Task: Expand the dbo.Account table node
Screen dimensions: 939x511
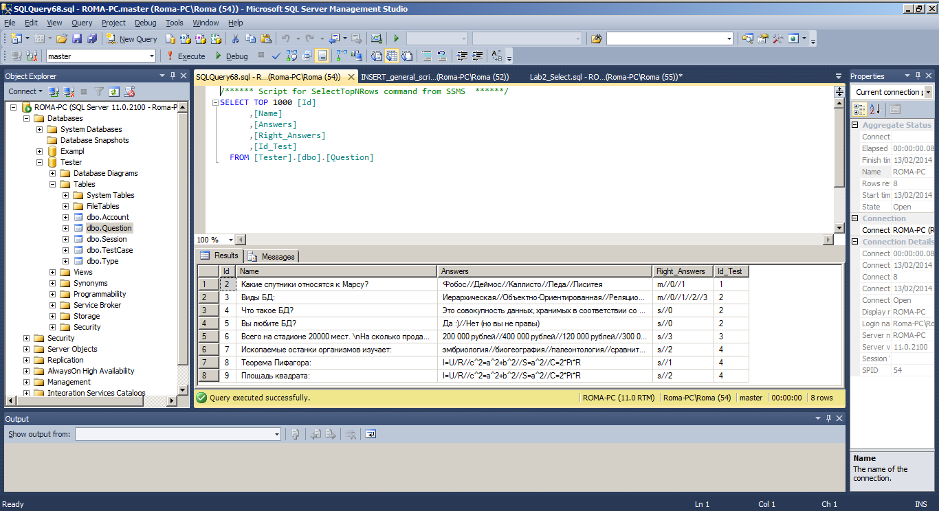Action: [x=66, y=217]
